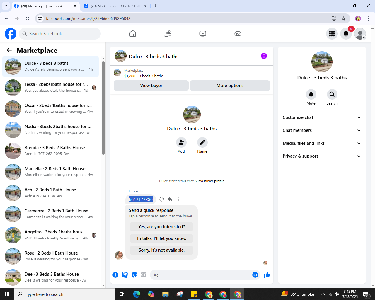Viewport: 375px width, 300px height.
Task: Open the account profile avatar menu
Action: coord(360,34)
